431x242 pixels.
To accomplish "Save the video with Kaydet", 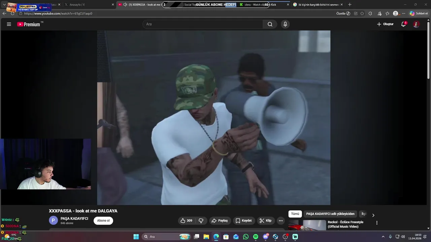I will [x=244, y=220].
